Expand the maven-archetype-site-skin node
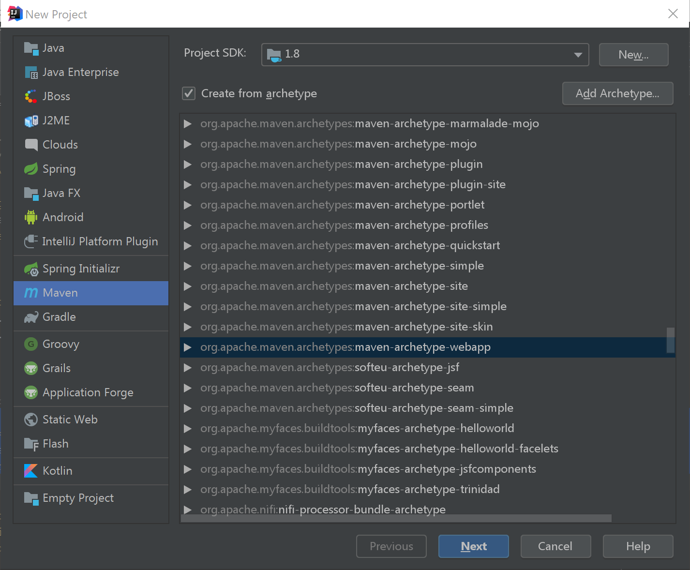This screenshot has width=690, height=570. pos(188,327)
